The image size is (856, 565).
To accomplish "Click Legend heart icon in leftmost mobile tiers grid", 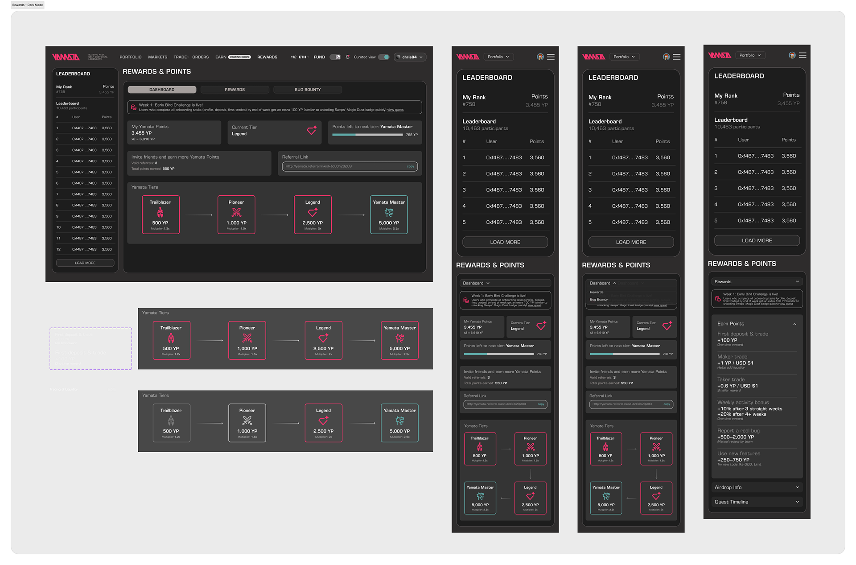I will 530,496.
